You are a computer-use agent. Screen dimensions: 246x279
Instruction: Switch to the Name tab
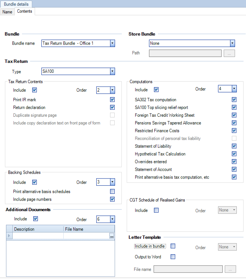click(x=7, y=12)
